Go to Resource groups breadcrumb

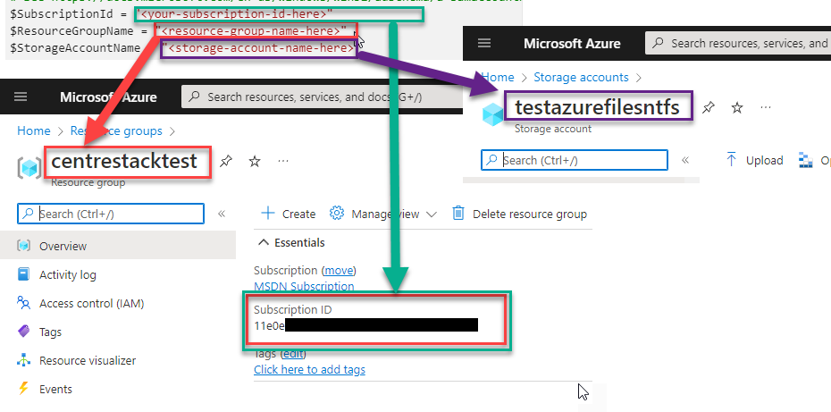point(116,131)
